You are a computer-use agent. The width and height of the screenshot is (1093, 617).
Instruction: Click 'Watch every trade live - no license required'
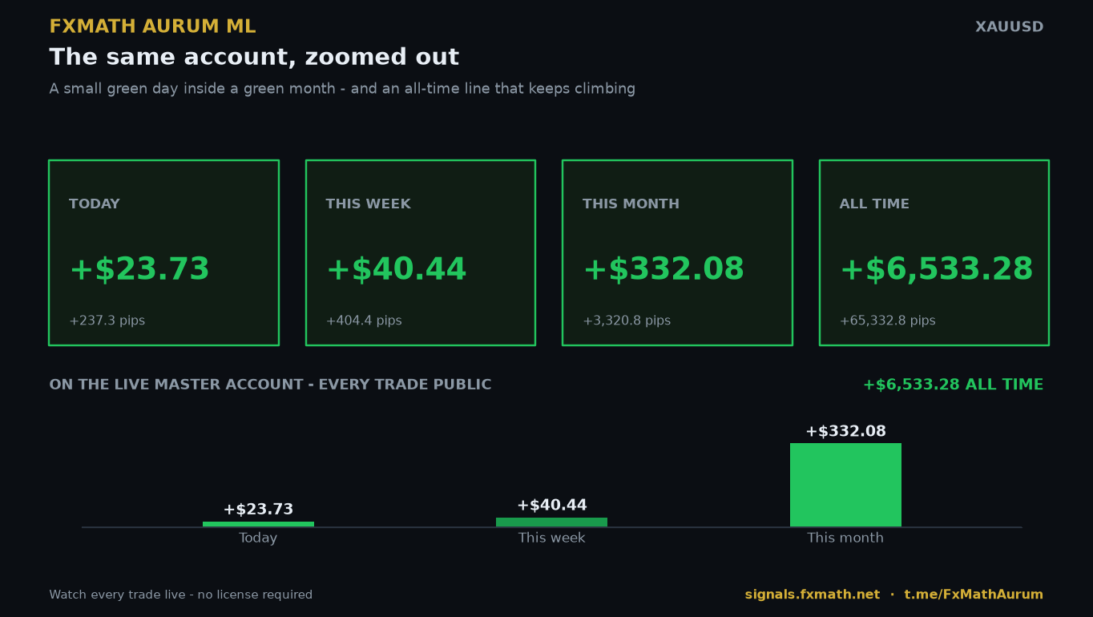181,595
